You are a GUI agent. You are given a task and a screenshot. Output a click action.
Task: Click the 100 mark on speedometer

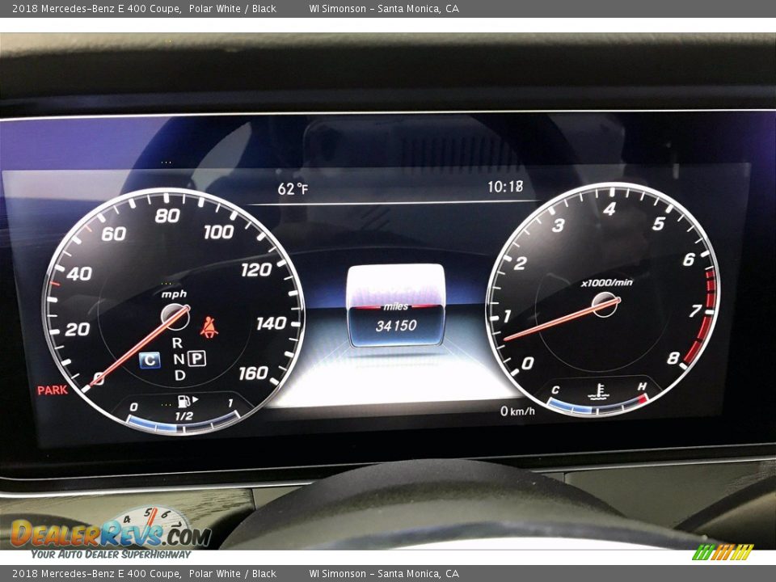(x=218, y=232)
